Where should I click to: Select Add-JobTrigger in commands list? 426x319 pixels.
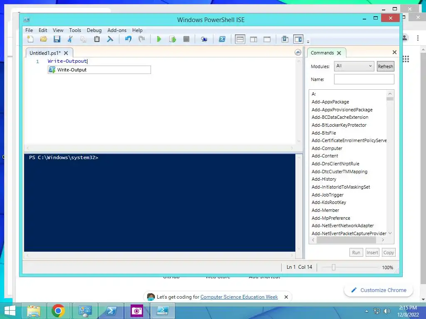327,195
